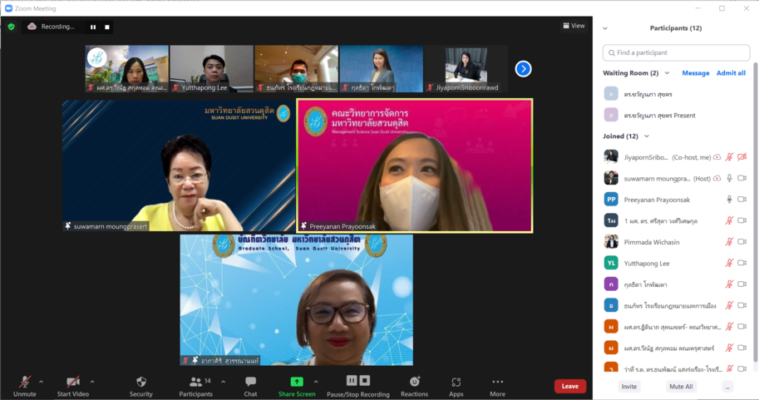Click the green encryption shield icon

11,27
